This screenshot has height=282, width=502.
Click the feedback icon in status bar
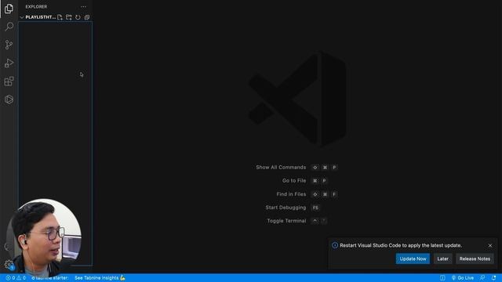point(482,278)
